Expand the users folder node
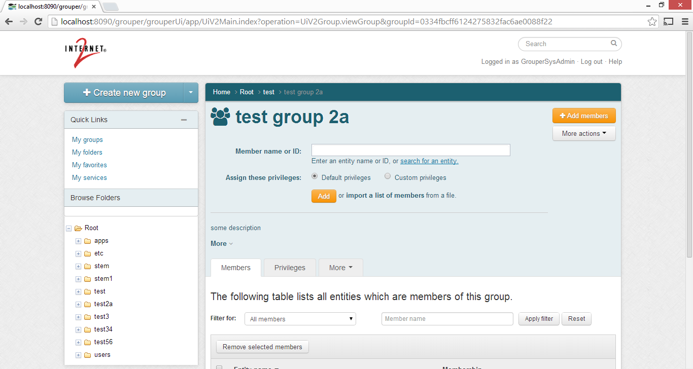 78,355
